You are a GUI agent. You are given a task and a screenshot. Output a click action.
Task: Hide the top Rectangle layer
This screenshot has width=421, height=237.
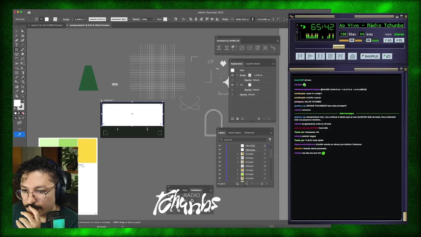click(220, 145)
